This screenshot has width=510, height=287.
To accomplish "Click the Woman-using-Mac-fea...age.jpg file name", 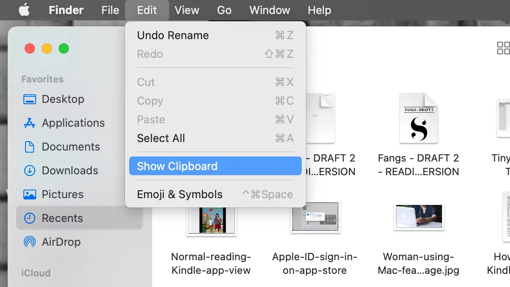I will tap(419, 264).
